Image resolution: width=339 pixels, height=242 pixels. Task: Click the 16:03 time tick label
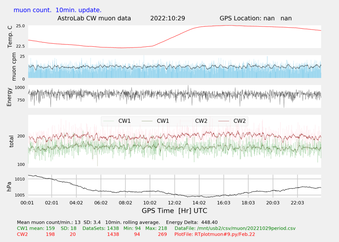(223, 203)
